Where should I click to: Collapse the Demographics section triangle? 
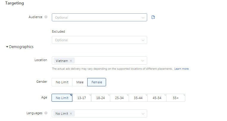pos(7,47)
